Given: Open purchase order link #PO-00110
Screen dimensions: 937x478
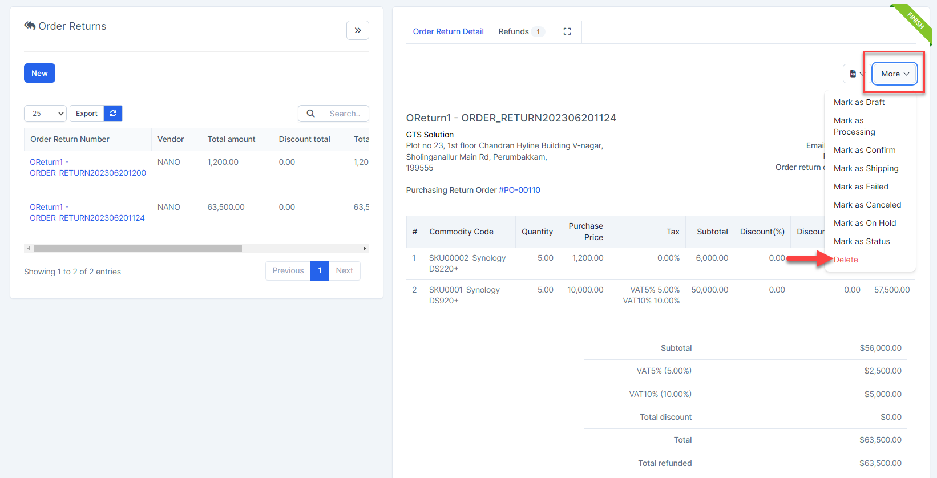Looking at the screenshot, I should [x=519, y=190].
